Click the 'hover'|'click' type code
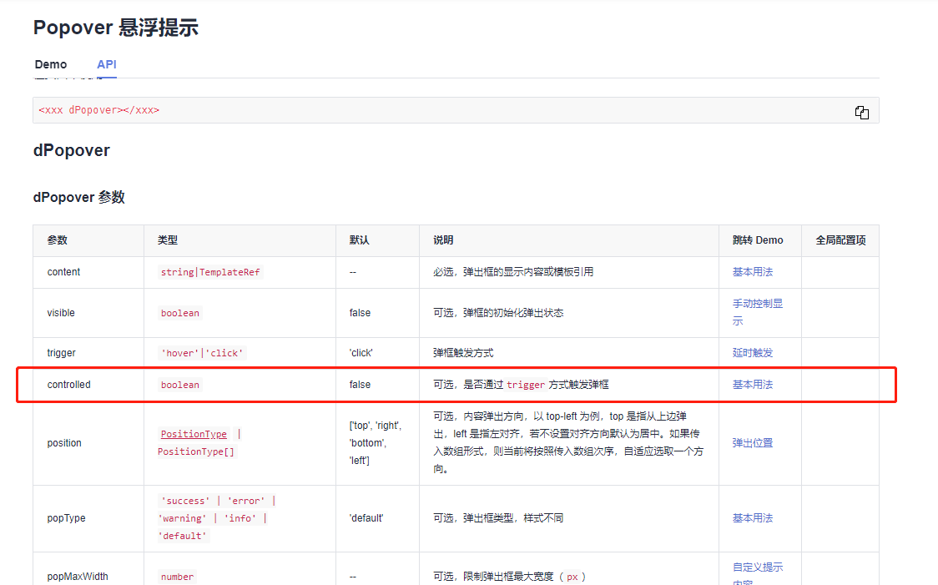Viewport: 938px width, 585px height. tap(201, 353)
